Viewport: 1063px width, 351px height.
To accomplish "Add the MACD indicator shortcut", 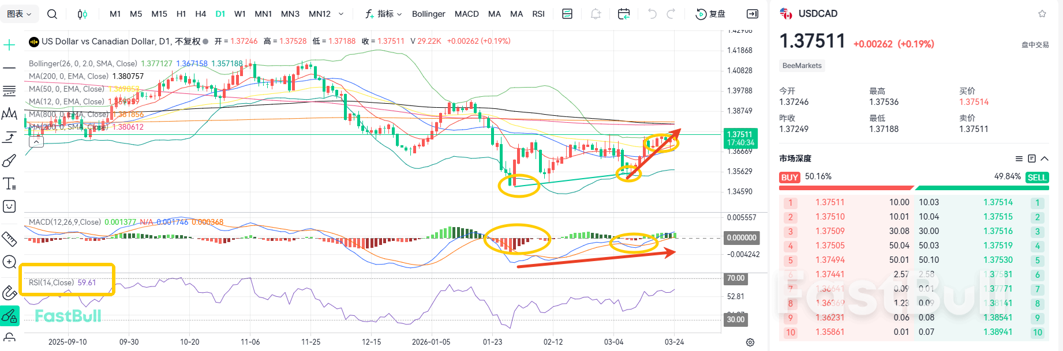I will pyautogui.click(x=467, y=14).
